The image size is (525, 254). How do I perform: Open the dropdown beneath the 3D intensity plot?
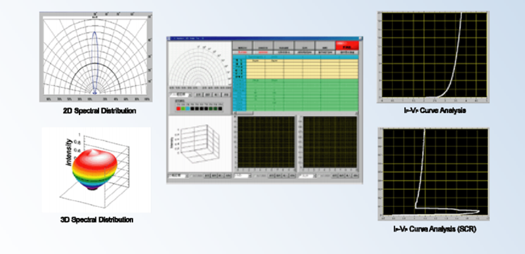point(178,176)
